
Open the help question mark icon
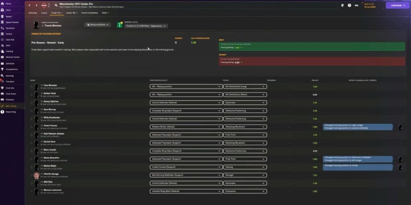point(350,5)
